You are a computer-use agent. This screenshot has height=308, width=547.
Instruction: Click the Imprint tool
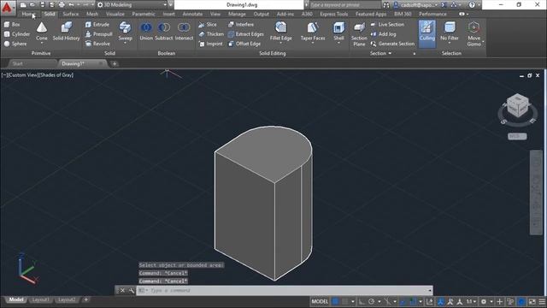coord(210,44)
